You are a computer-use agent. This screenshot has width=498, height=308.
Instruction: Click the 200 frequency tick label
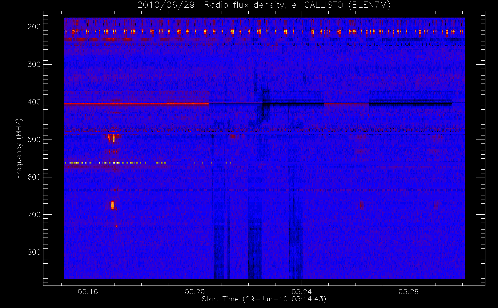pyautogui.click(x=34, y=27)
